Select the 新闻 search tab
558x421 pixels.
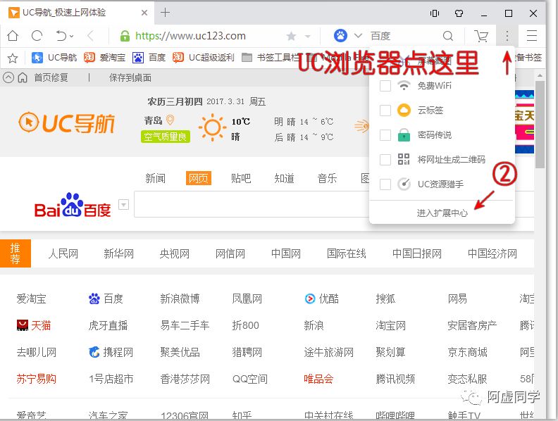(x=155, y=178)
